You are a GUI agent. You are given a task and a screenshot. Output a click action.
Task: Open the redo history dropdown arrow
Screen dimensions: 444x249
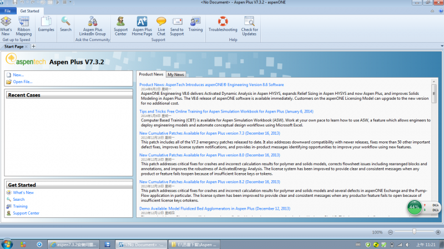tap(37, 2)
